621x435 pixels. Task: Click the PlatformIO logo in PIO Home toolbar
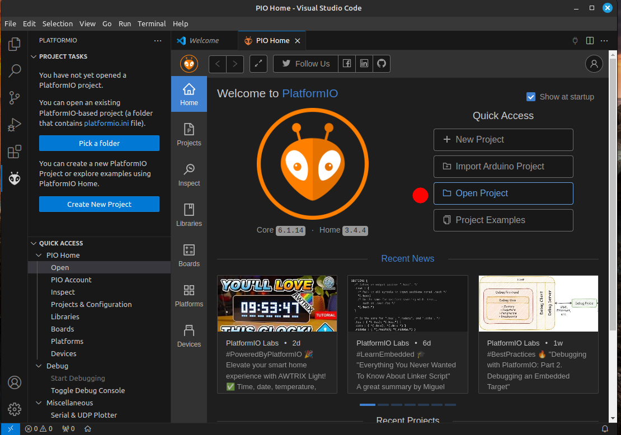[x=189, y=64]
